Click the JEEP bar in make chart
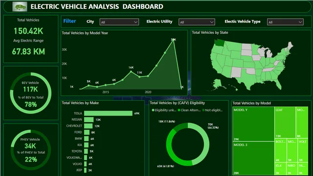Image resolution: width=313 pixels, height=176 pixels. pyautogui.click(x=85, y=170)
